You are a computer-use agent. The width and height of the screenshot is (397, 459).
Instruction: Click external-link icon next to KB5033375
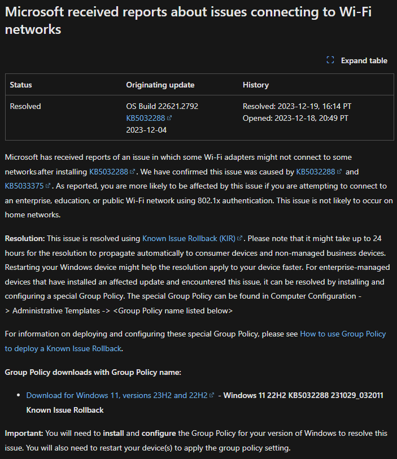pyautogui.click(x=48, y=186)
